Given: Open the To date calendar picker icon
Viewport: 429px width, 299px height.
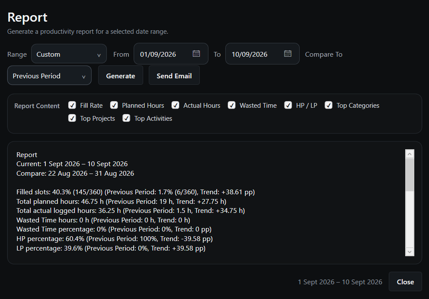Looking at the screenshot, I should point(288,54).
